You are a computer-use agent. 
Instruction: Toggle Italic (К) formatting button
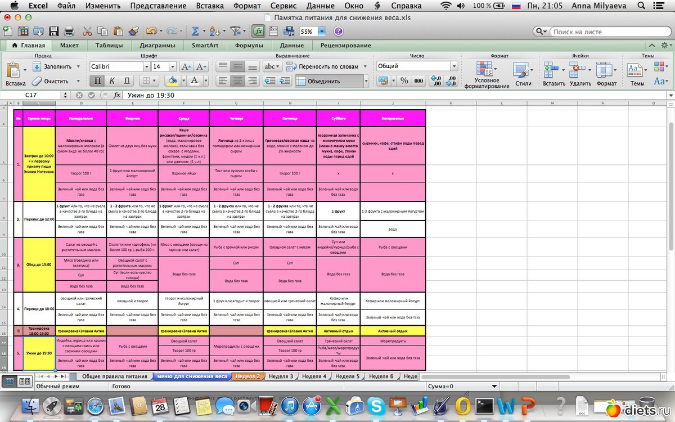(112, 81)
